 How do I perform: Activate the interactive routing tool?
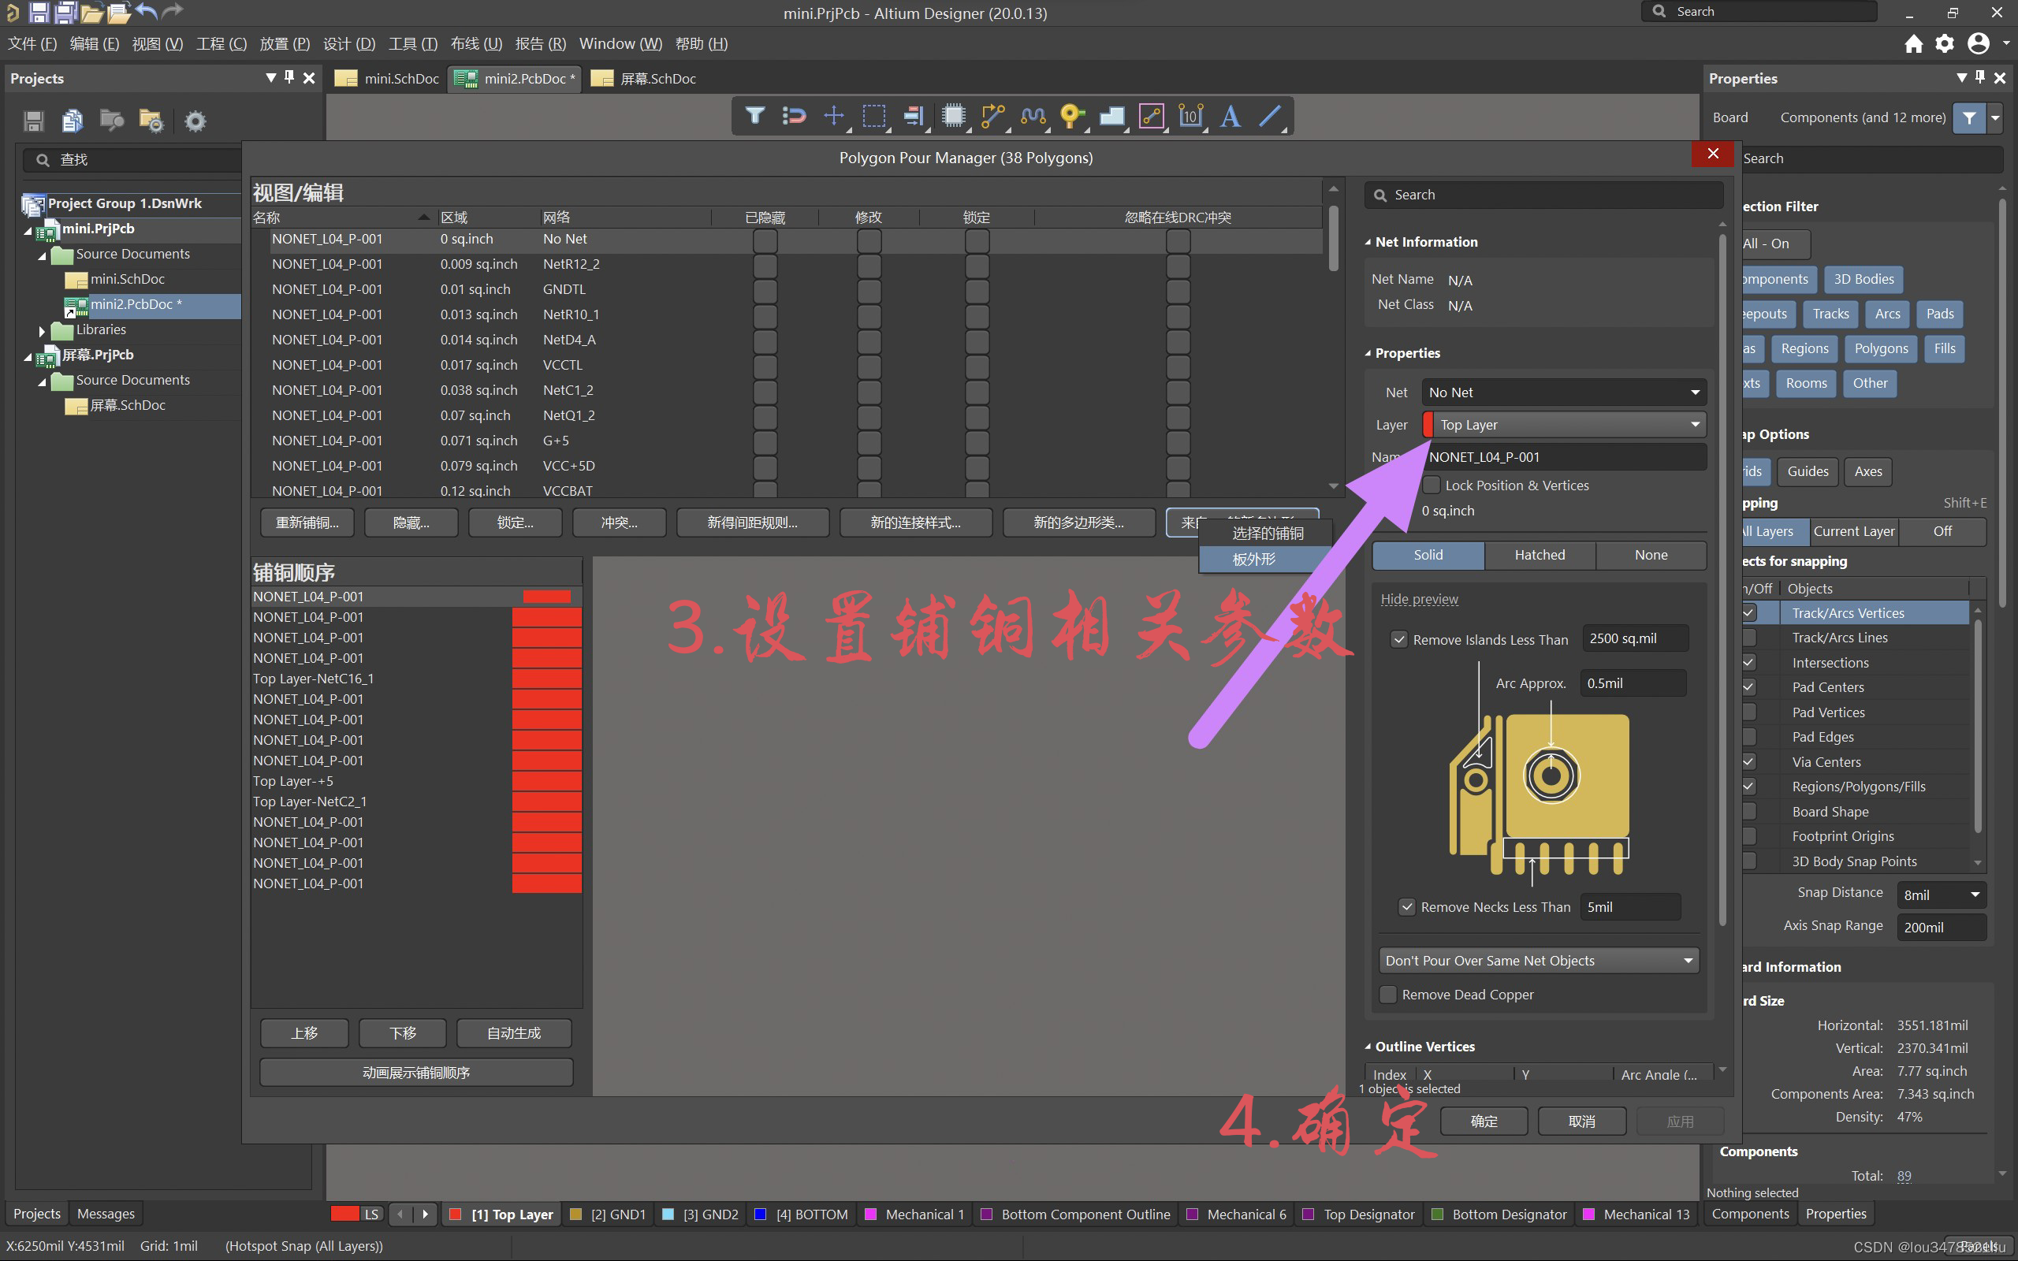click(992, 116)
